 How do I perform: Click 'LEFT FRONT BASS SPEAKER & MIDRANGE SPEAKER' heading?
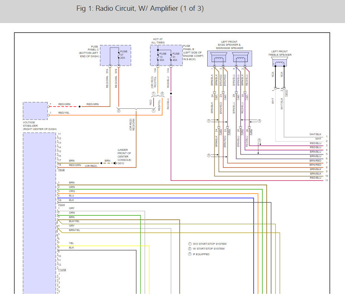coord(229,45)
